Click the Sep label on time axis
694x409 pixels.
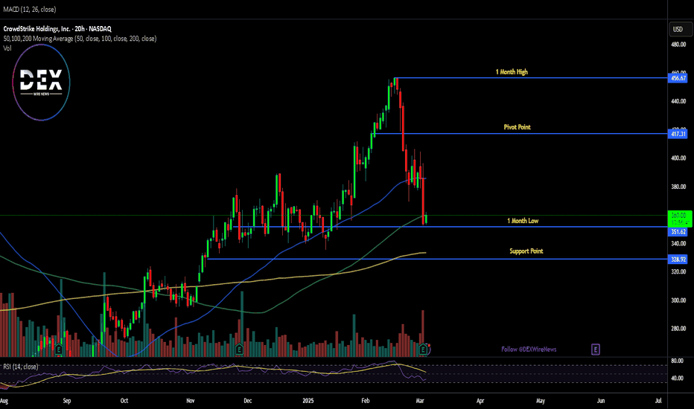(67, 401)
